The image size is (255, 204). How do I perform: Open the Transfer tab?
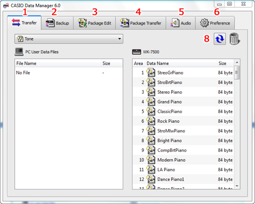tap(24, 22)
